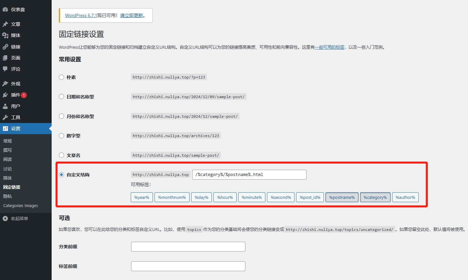The height and width of the screenshot is (280, 468).
Task: Focus the 分类前缀 input field
Action: [x=188, y=247]
